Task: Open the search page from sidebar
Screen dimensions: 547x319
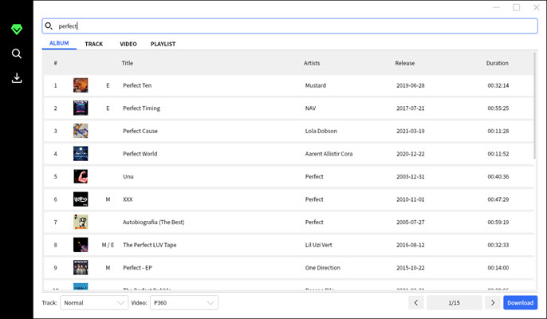Action: click(17, 53)
